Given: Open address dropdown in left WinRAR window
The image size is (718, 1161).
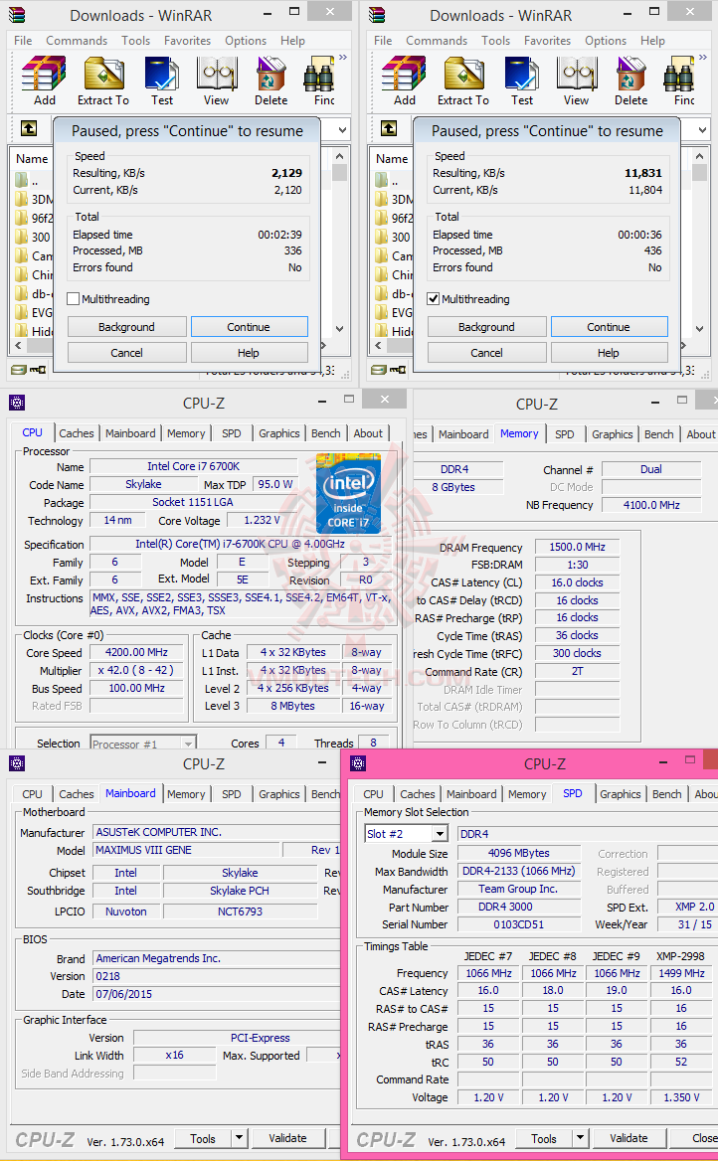Looking at the screenshot, I should click(x=342, y=130).
